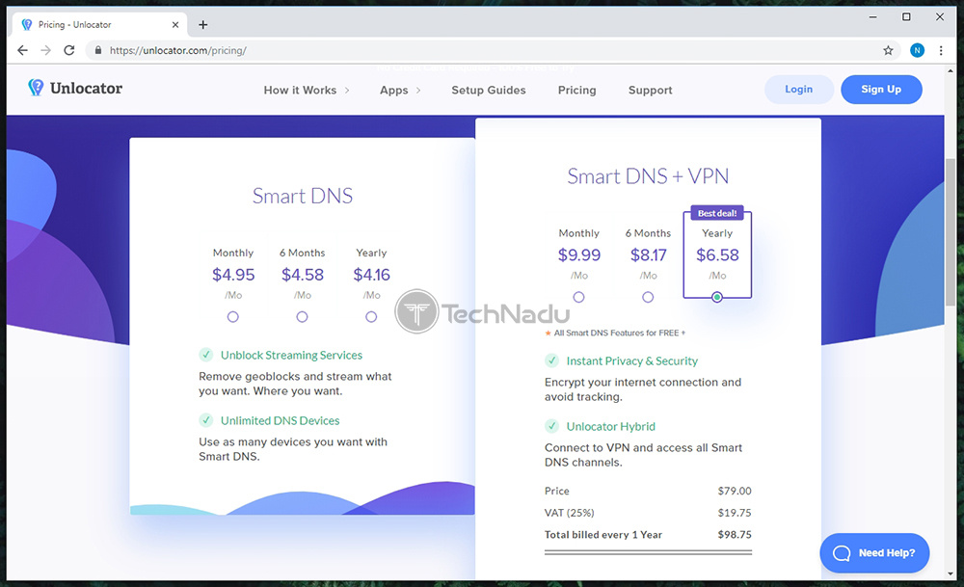
Task: Select Smart DNS Yearly $4.16 radio
Action: click(371, 316)
